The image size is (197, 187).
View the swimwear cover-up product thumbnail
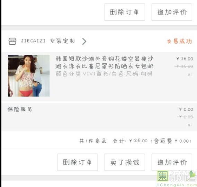coord(29,75)
